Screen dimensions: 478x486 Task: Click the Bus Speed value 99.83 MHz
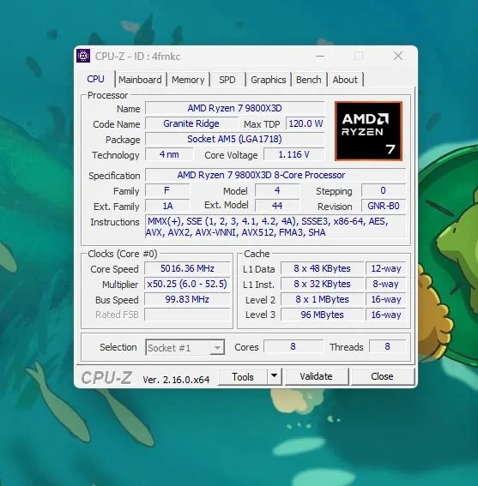click(187, 299)
